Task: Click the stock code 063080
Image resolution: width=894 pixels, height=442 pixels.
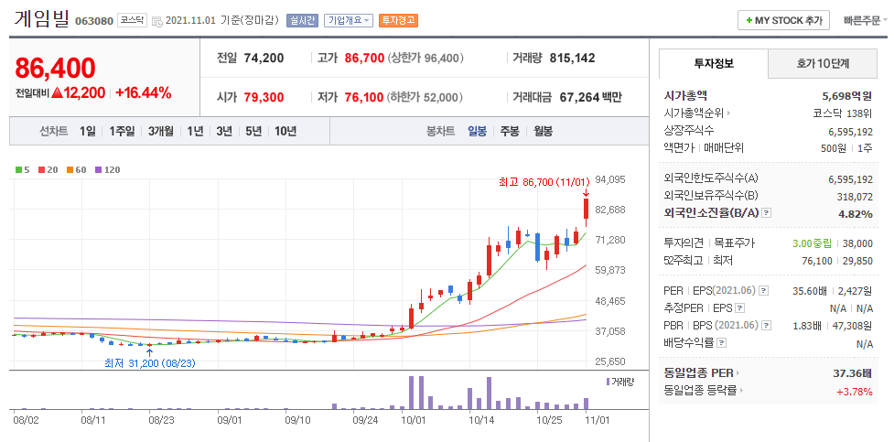Action: pos(94,22)
